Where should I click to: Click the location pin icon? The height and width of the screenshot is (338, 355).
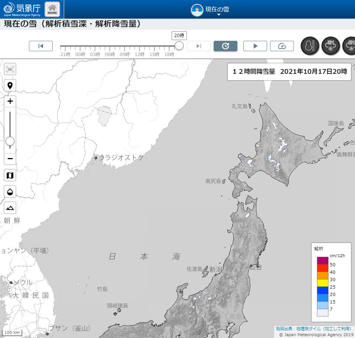[10, 86]
